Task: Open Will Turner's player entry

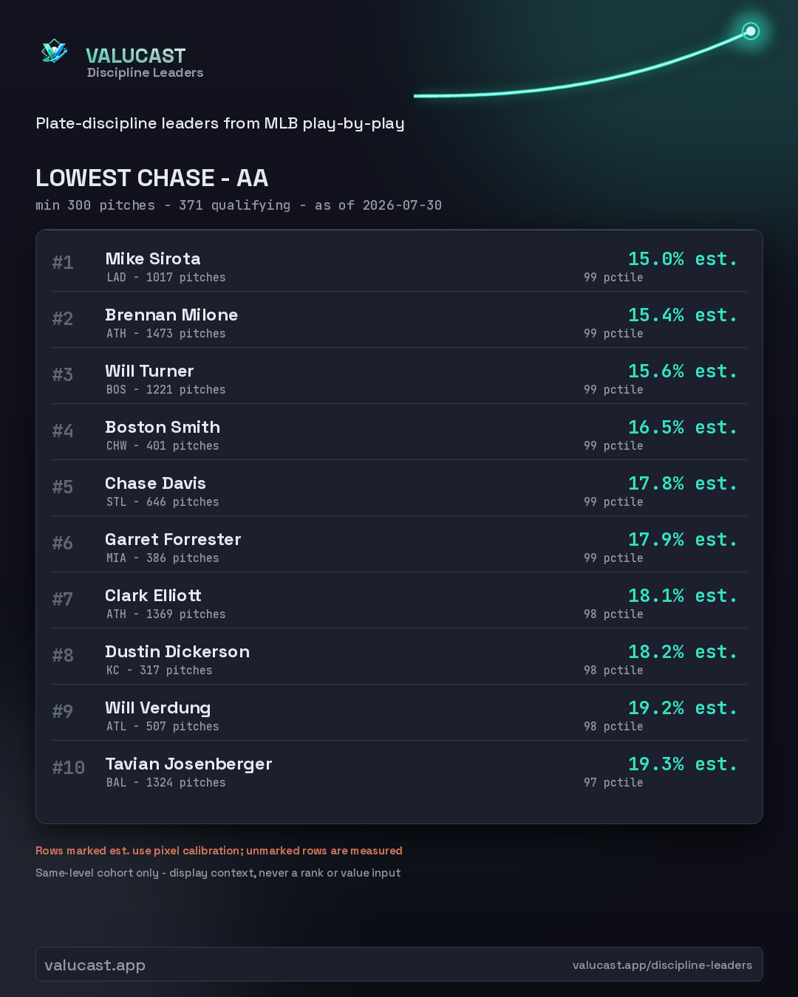Action: (x=399, y=376)
